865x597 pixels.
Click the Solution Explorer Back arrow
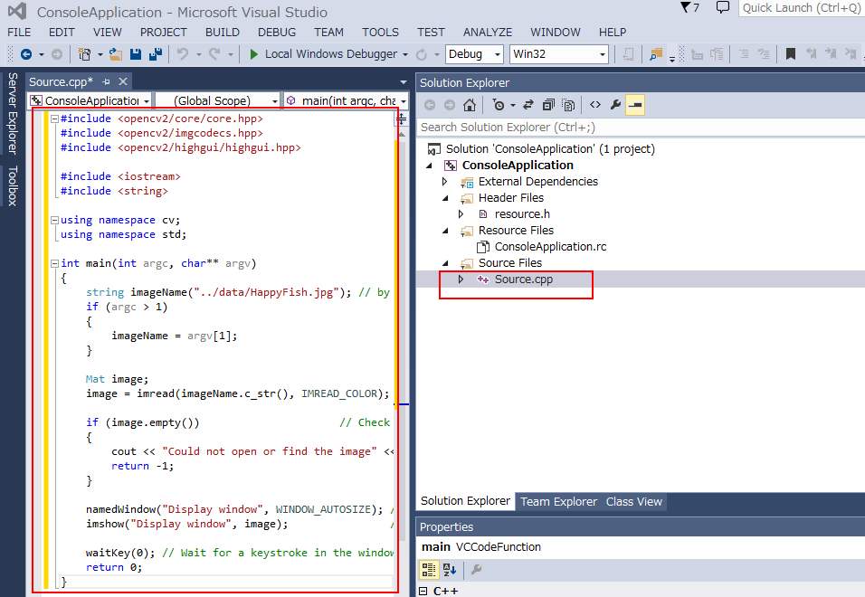point(430,105)
